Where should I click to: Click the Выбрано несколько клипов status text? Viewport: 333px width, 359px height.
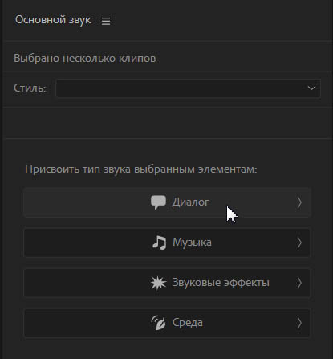coord(85,59)
